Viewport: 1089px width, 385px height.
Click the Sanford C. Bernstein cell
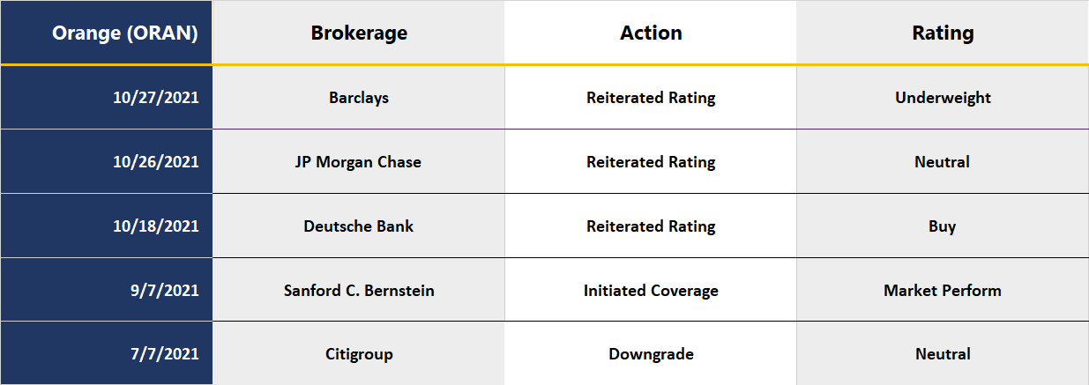[x=359, y=290]
